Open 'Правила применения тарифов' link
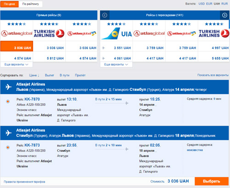 click(24, 182)
